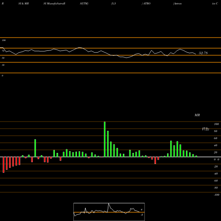Image resolution: width=221 pixels, height=221 pixels.
Task: Click the longest red bar in MR histogram
Action: tap(4, 165)
